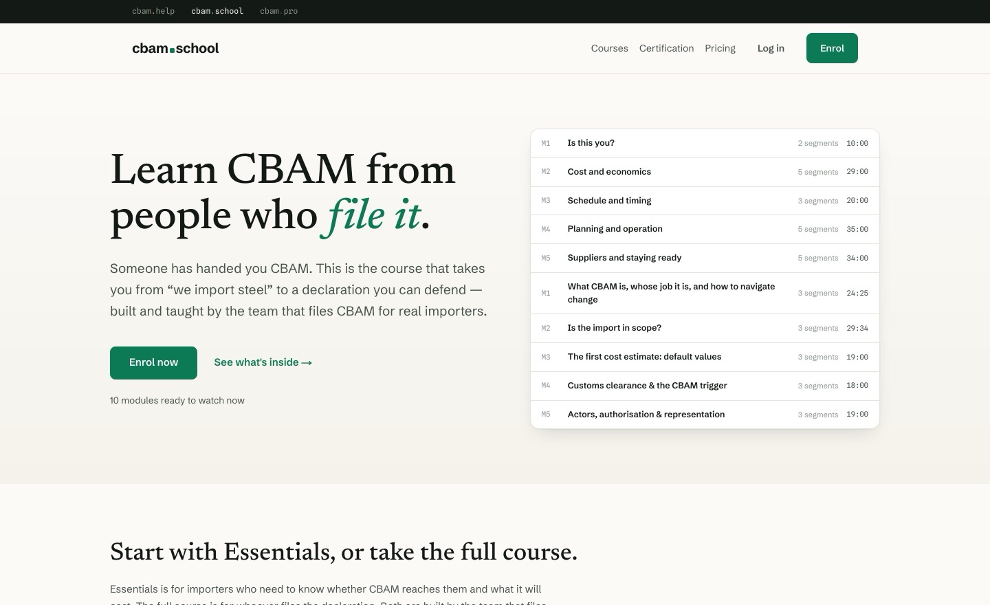
Task: Open the cbam.help site link
Action: tap(153, 11)
